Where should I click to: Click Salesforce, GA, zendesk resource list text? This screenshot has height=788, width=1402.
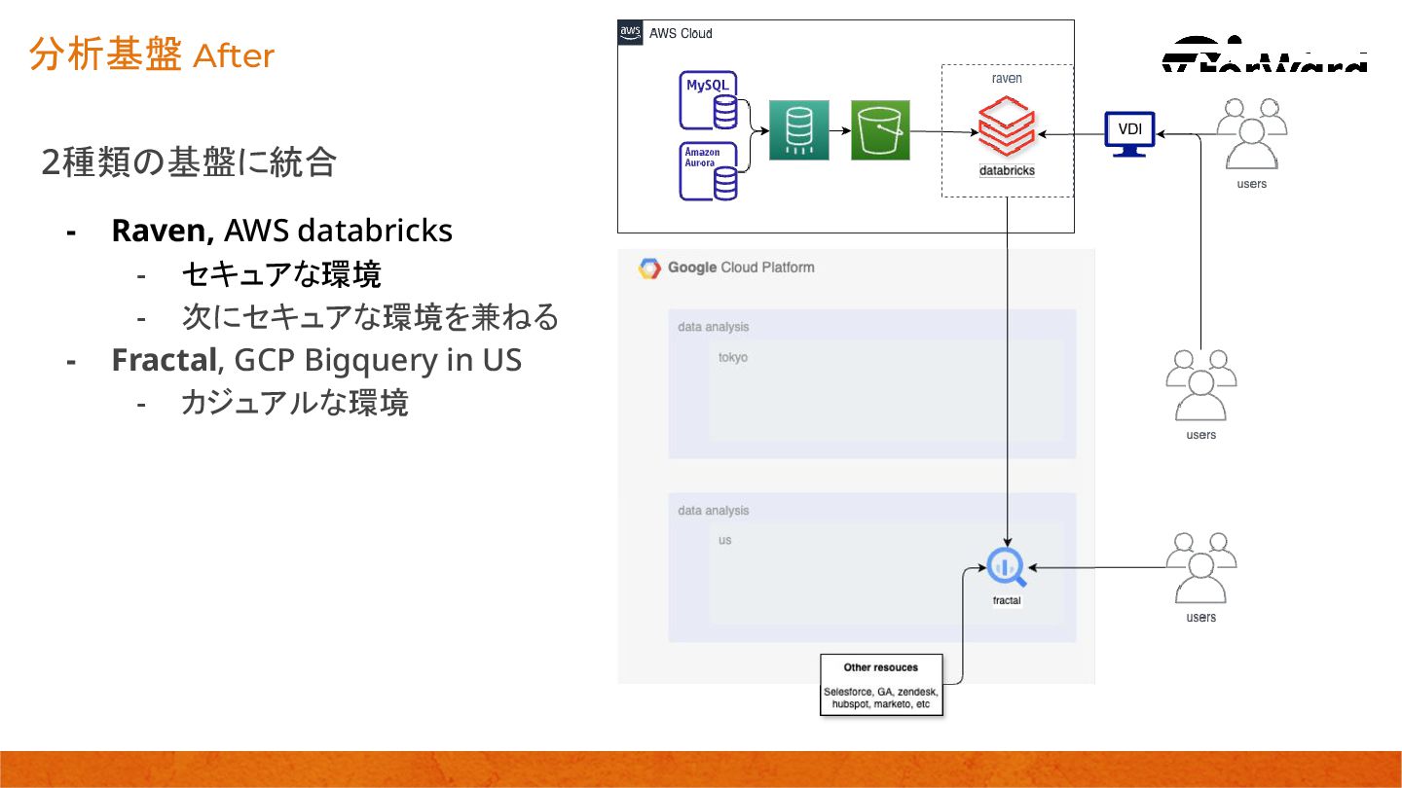[881, 698]
